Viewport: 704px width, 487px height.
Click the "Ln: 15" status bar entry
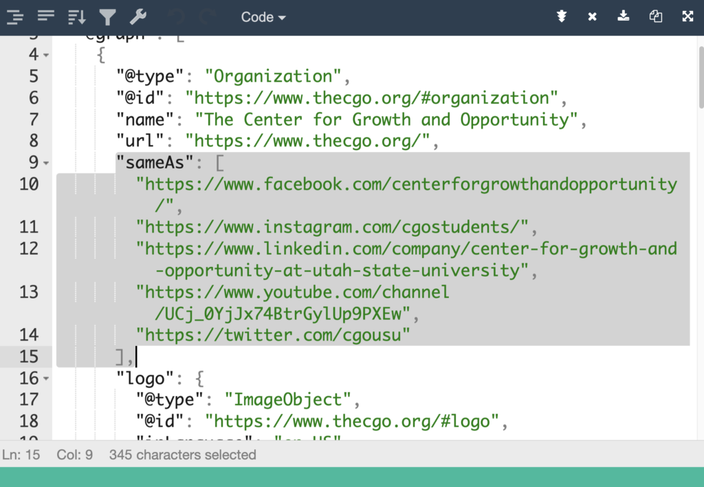coord(21,455)
